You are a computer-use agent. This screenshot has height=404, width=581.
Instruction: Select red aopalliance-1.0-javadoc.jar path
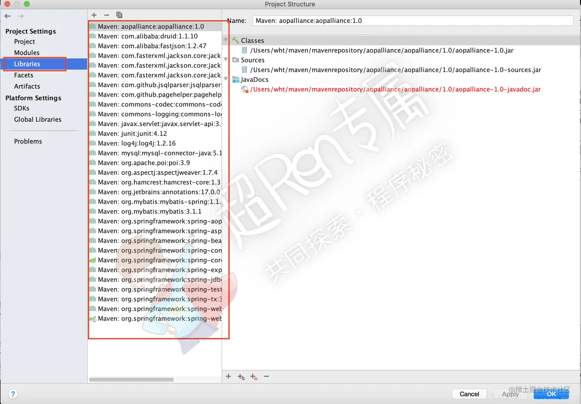coord(395,89)
